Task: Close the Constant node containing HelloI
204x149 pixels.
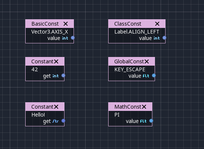Action: [56, 107]
